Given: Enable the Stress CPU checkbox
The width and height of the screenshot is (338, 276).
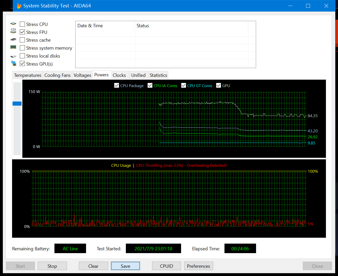Looking at the screenshot, I should pyautogui.click(x=22, y=24).
